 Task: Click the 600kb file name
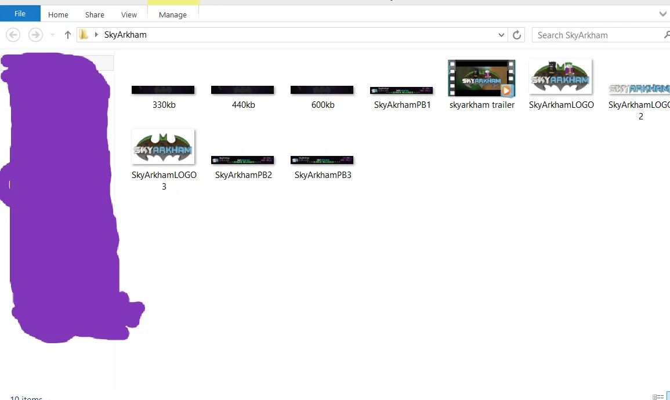coord(323,104)
